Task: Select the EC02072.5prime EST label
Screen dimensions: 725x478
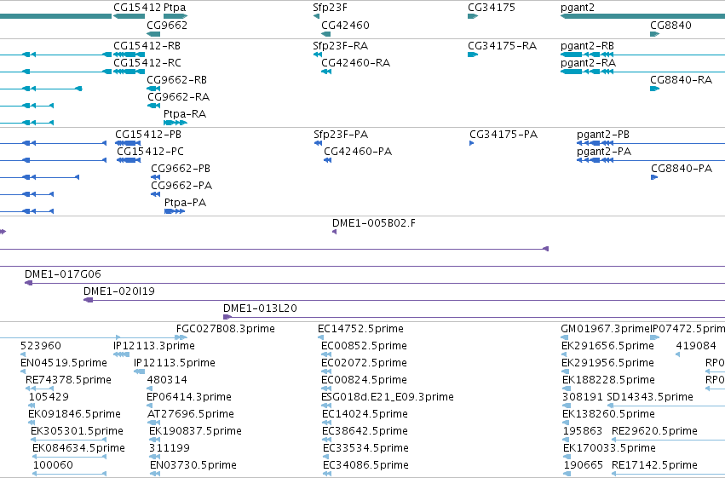Action: tap(365, 363)
